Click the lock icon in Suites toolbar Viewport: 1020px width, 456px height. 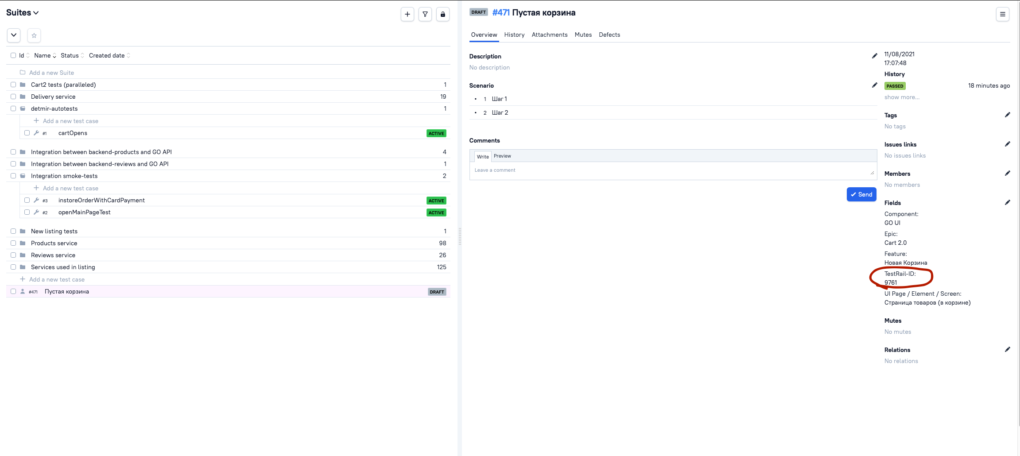click(x=442, y=14)
